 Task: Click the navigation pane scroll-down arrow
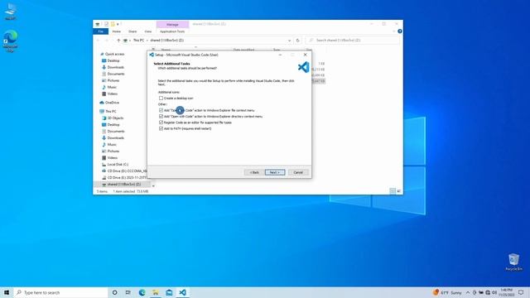click(x=153, y=185)
